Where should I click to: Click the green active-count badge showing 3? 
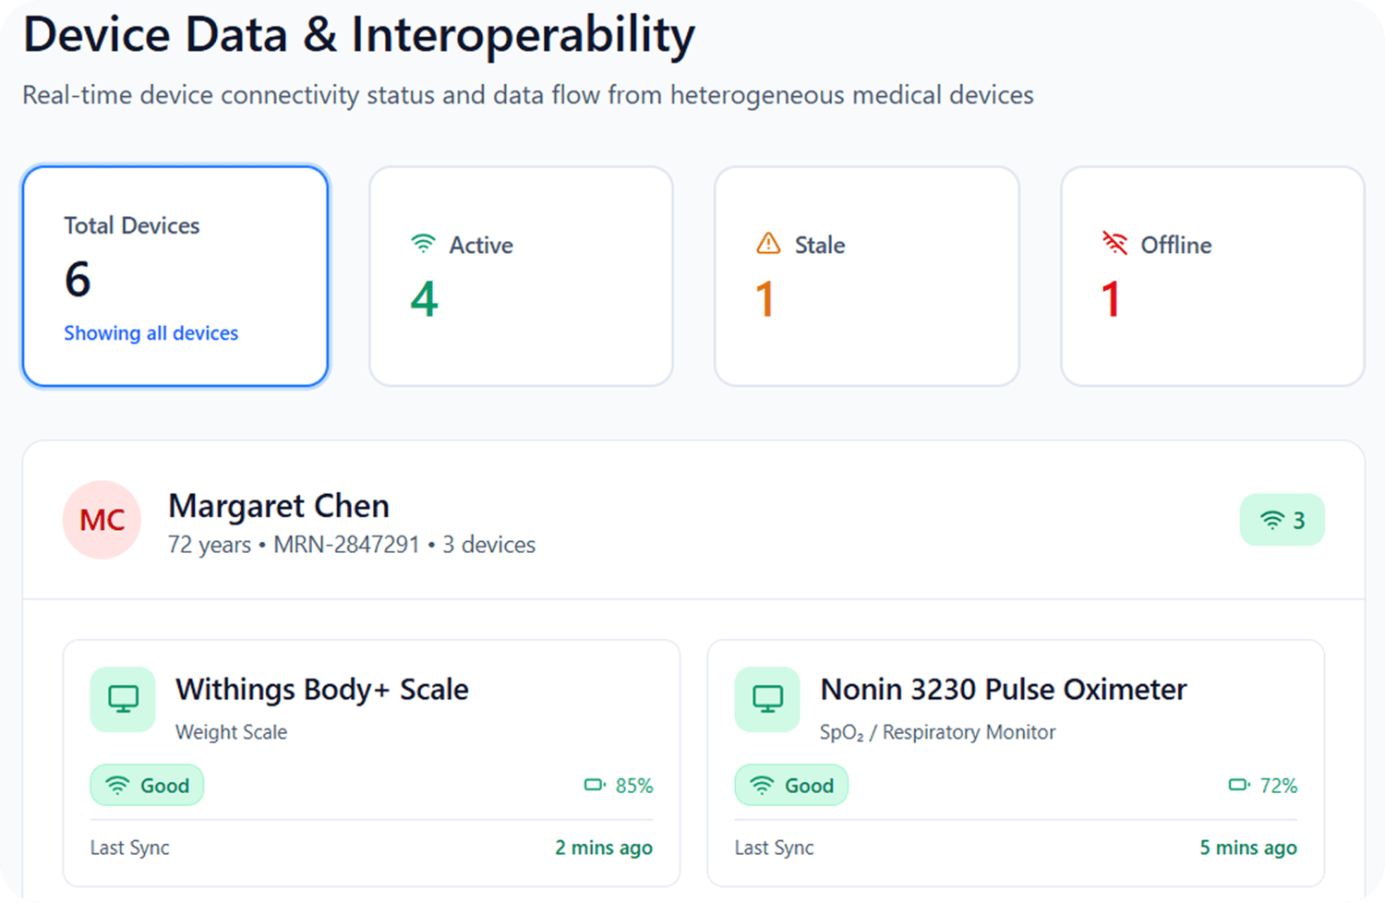tap(1282, 520)
